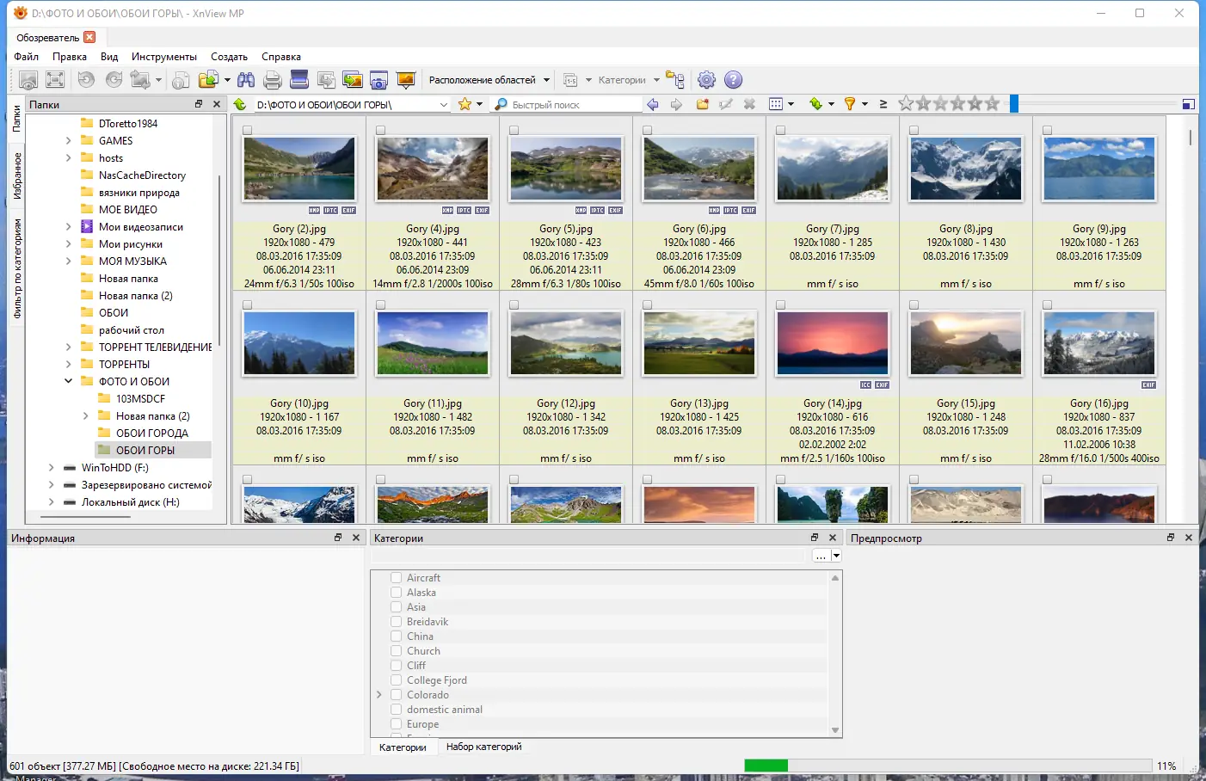Image resolution: width=1206 pixels, height=781 pixels.
Task: Tick the Alaska category checkbox
Action: pyautogui.click(x=397, y=593)
